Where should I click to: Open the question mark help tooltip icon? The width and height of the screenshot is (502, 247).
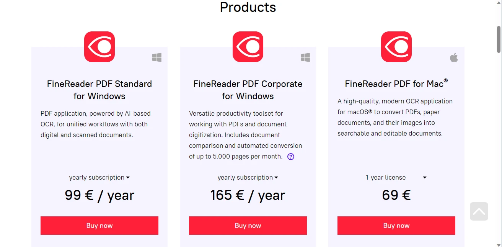pyautogui.click(x=291, y=156)
